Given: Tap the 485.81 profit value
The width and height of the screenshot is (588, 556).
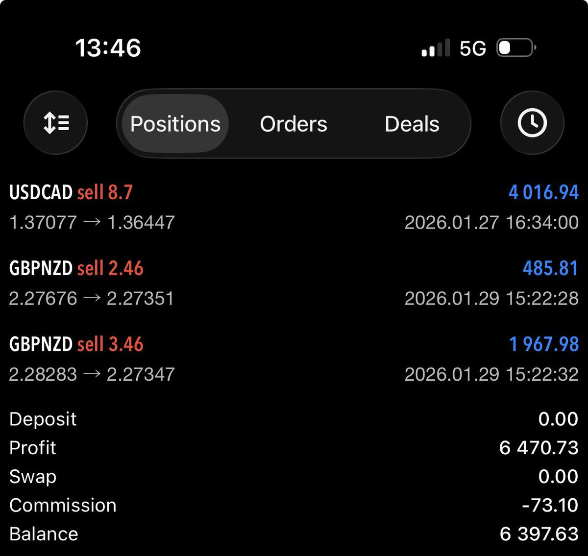Looking at the screenshot, I should (x=550, y=268).
